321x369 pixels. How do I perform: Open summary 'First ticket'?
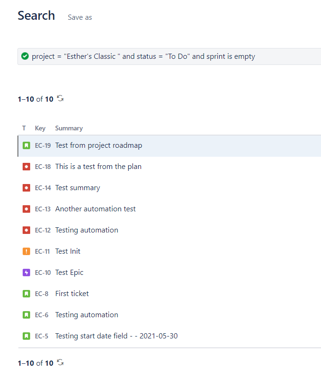(72, 294)
